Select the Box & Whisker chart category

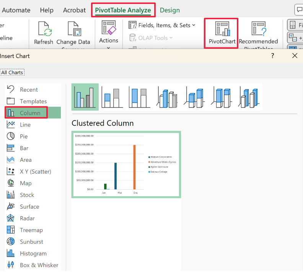pyautogui.click(x=33, y=265)
